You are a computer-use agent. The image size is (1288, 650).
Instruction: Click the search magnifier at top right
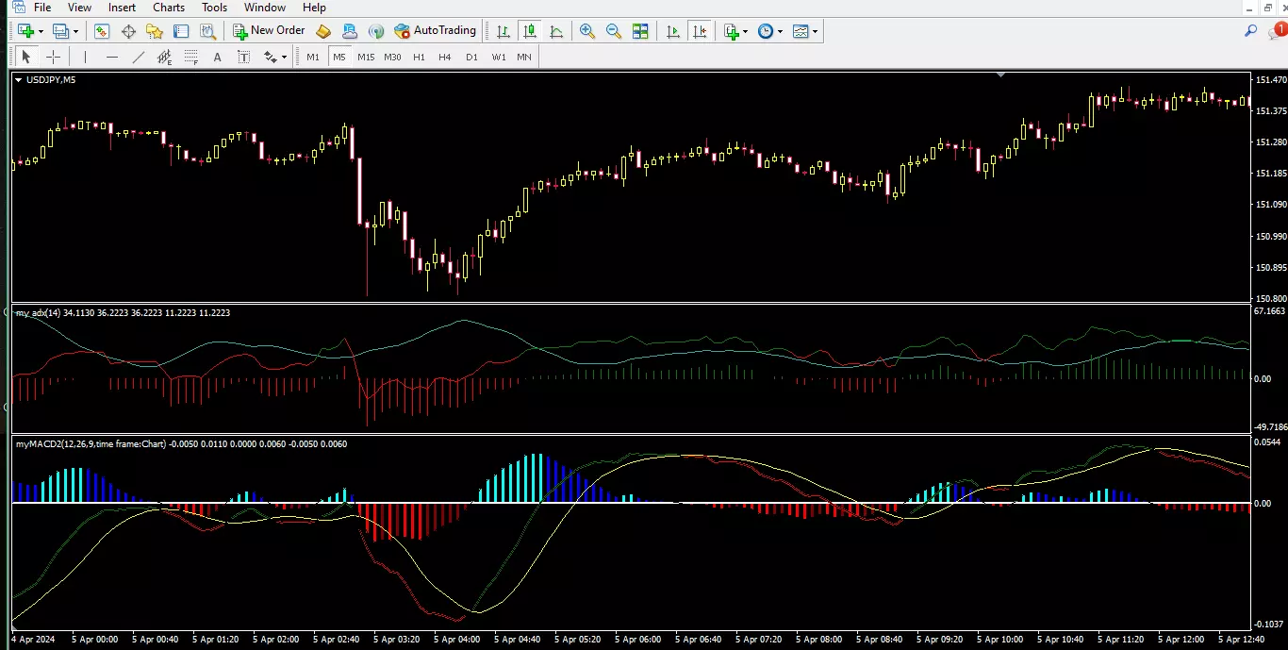[1251, 30]
